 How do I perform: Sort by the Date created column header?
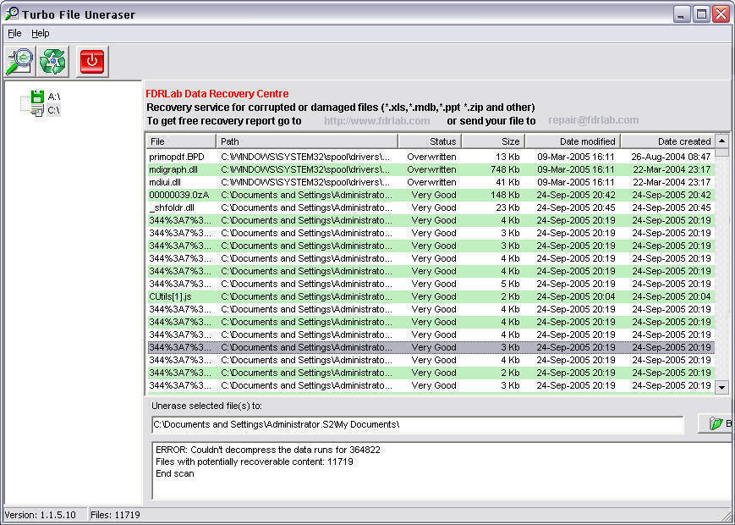(668, 141)
